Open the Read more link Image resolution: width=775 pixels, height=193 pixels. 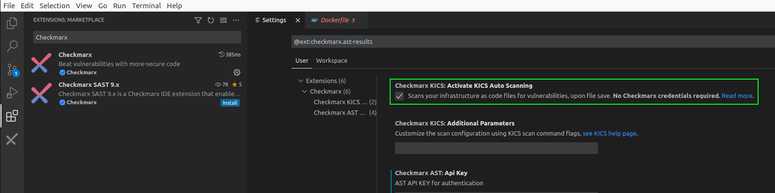[737, 96]
